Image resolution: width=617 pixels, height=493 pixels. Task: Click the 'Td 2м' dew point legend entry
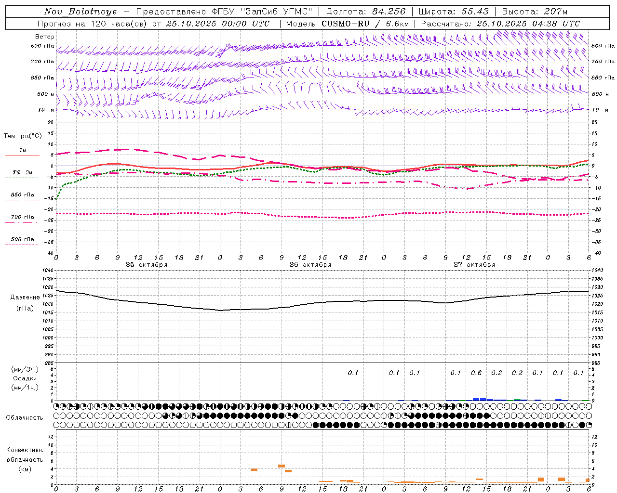coord(23,172)
